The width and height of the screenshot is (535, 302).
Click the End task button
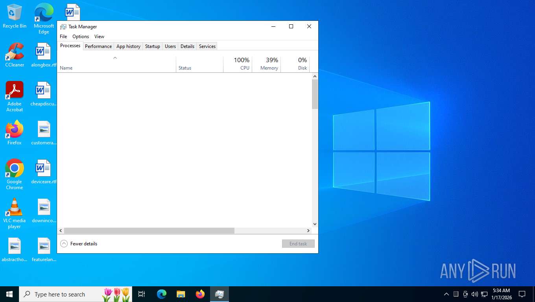pos(298,244)
